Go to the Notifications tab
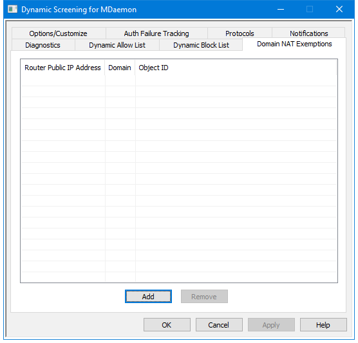358x343 pixels. coord(308,33)
